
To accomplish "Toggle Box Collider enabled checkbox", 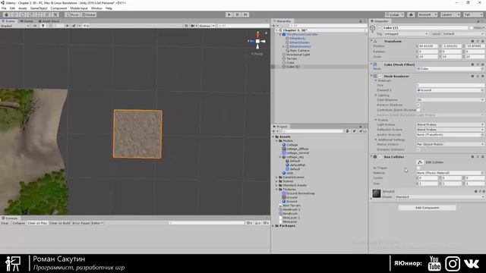I will pos(380,157).
